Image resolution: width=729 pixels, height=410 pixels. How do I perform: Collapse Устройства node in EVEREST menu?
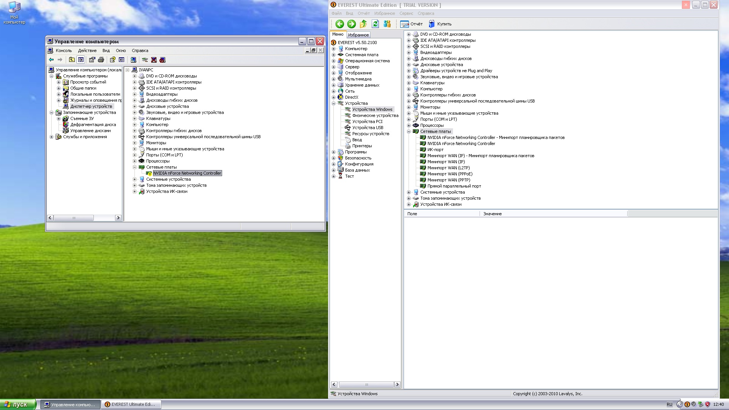[x=333, y=103]
